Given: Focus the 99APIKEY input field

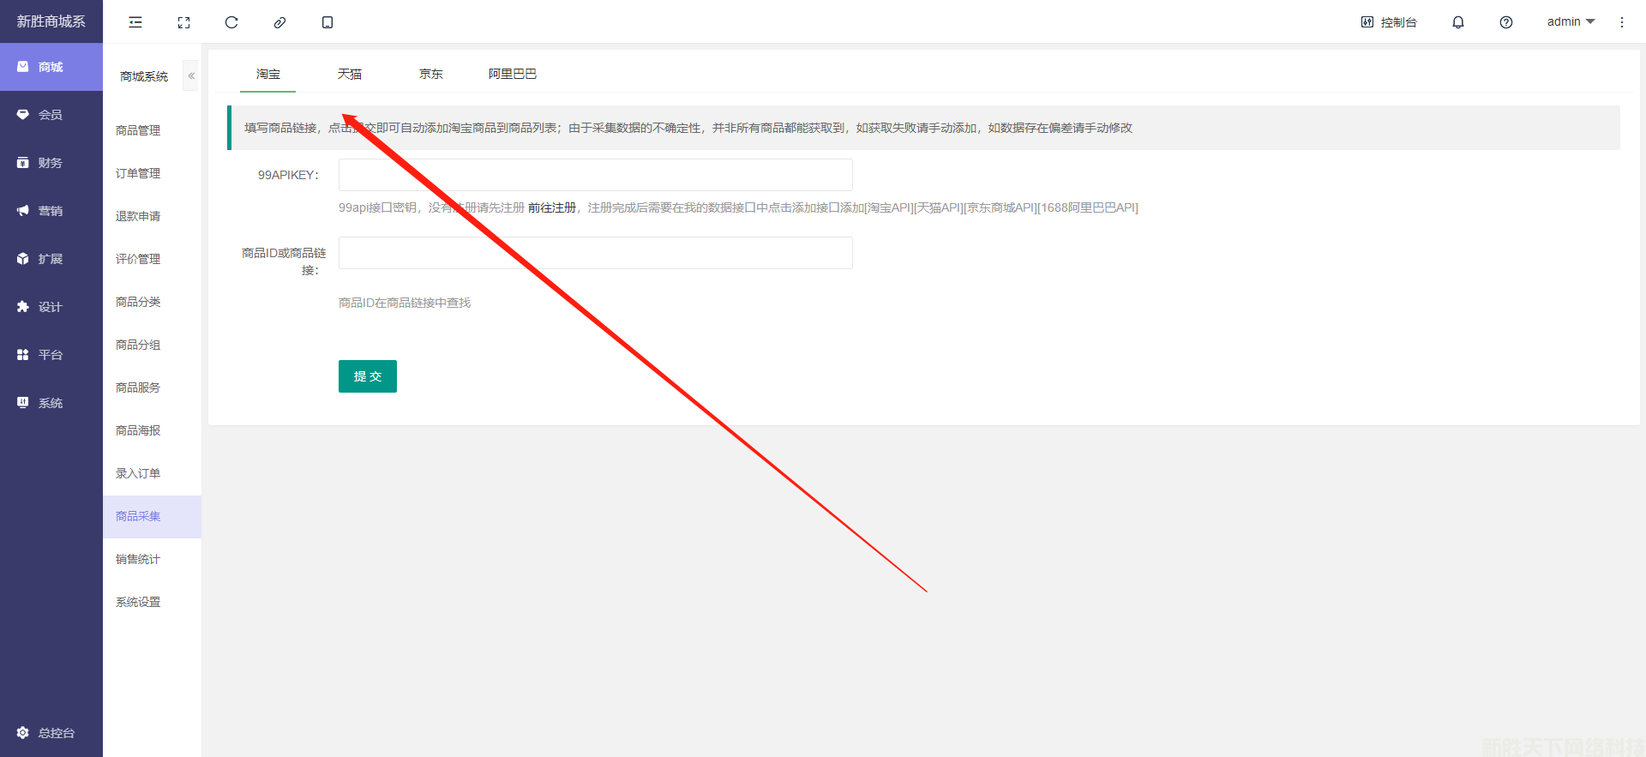Looking at the screenshot, I should 596,175.
